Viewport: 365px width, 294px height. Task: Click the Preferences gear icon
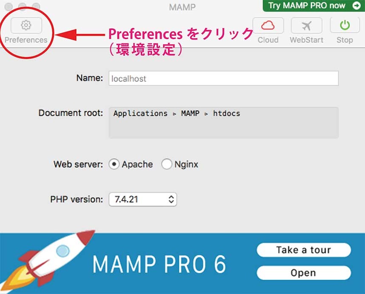(26, 26)
